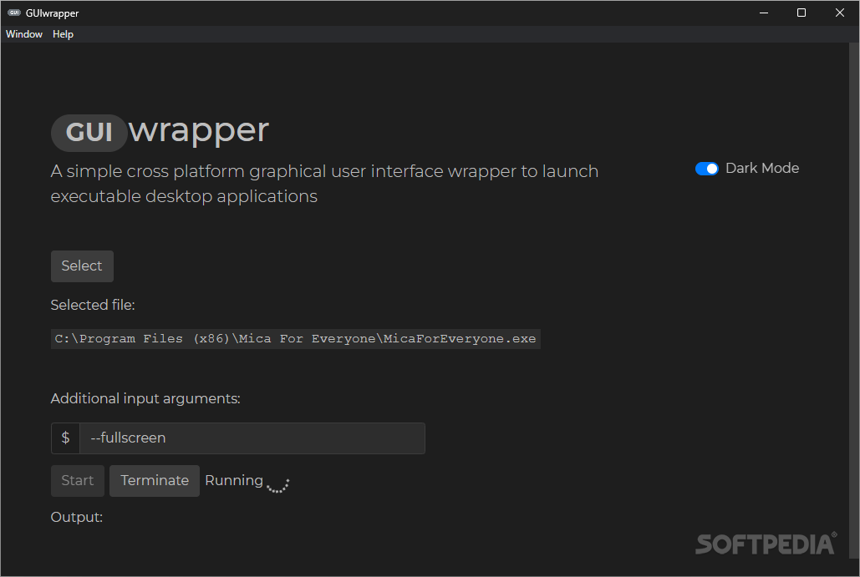Toggle the Dark Mode switch

click(706, 169)
